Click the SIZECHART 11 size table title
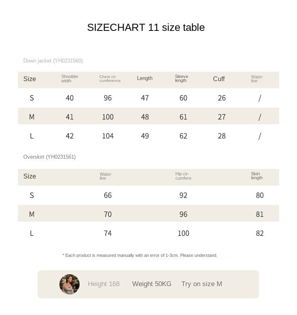 click(x=146, y=27)
